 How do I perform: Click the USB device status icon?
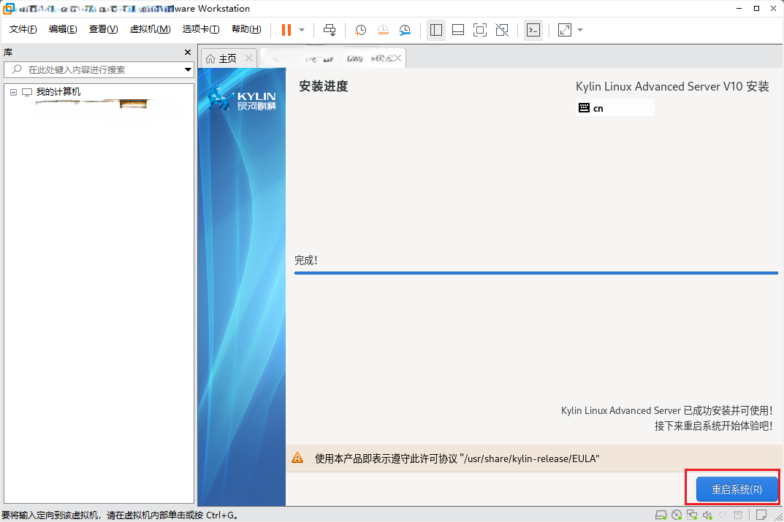[x=723, y=515]
